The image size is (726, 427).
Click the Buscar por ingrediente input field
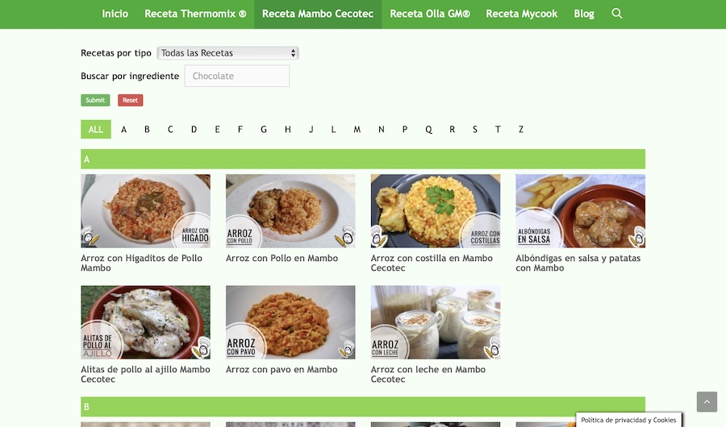[x=237, y=76]
